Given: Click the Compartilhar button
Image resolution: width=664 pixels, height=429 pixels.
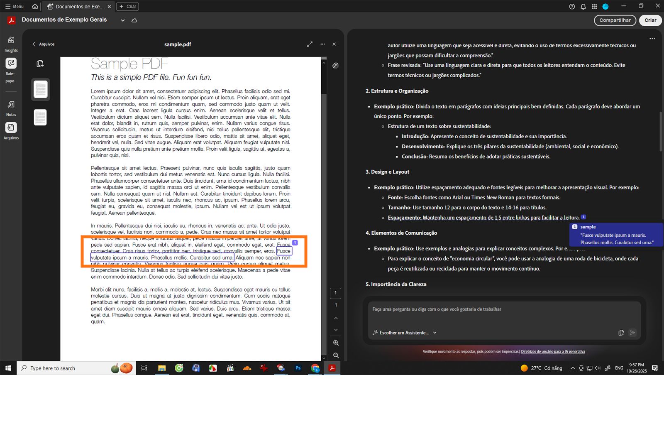Looking at the screenshot, I should pos(615,20).
